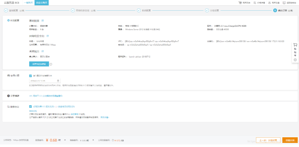Click the 云服务器 ECS title
This screenshot has width=299, height=147.
click(12, 3)
